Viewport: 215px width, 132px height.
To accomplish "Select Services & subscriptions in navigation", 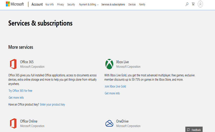I will click(x=113, y=5).
